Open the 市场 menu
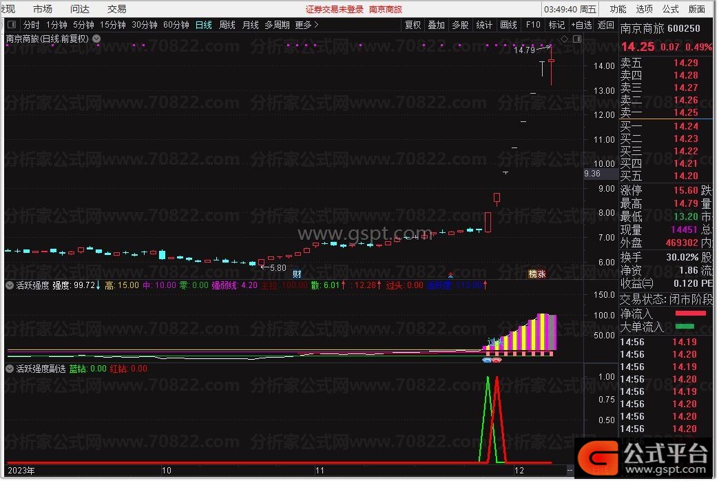This screenshot has height=481, width=719. [x=43, y=9]
